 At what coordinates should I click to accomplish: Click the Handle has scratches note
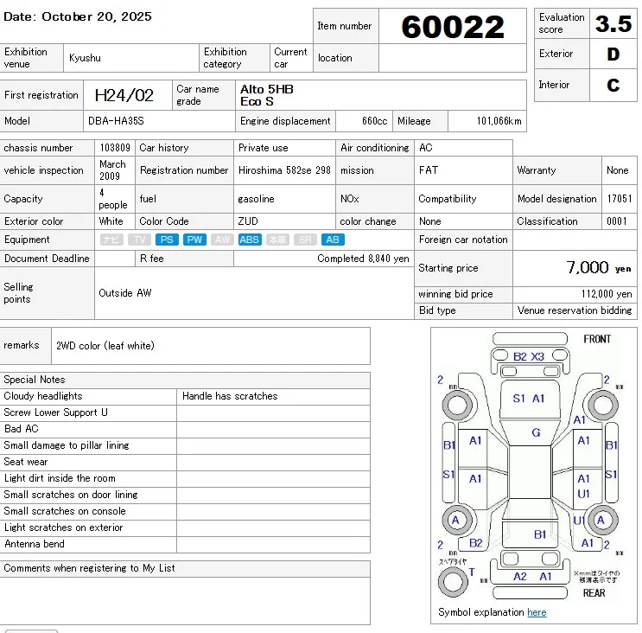pos(230,396)
